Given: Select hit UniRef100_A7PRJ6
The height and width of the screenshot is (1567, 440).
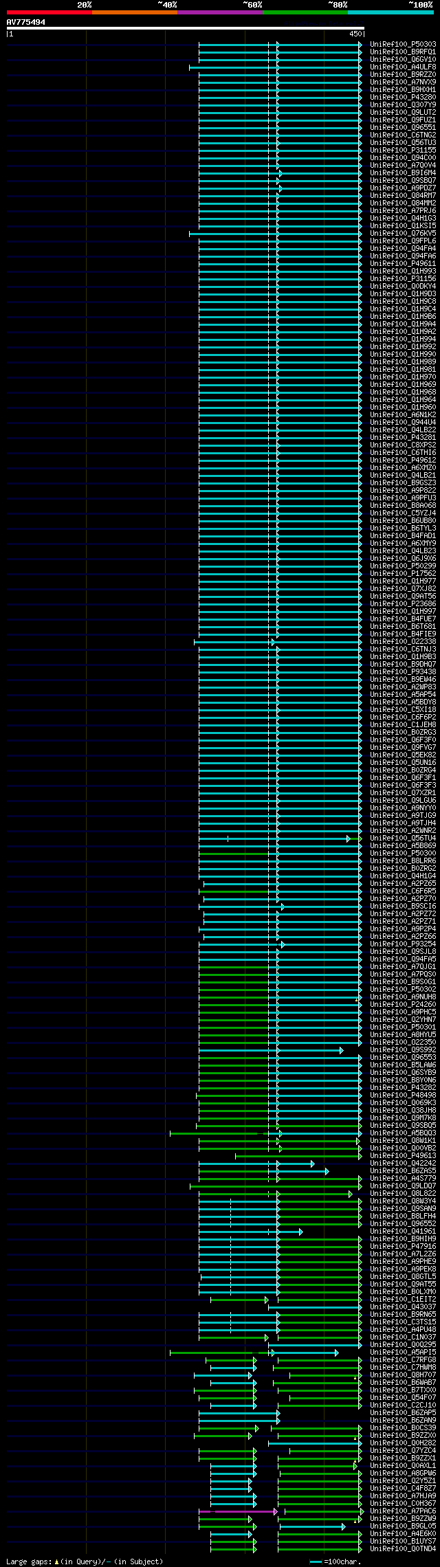Looking at the screenshot, I should coord(403,210).
